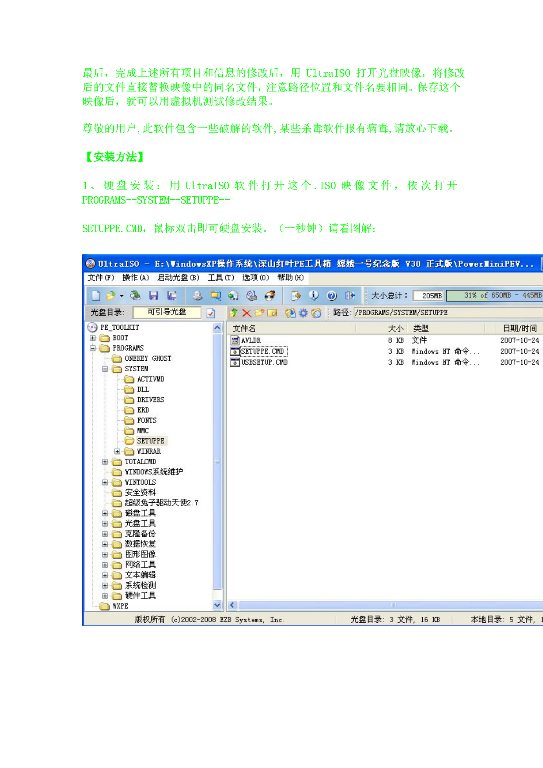Click the New image file icon
This screenshot has width=543, height=768.
[96, 296]
